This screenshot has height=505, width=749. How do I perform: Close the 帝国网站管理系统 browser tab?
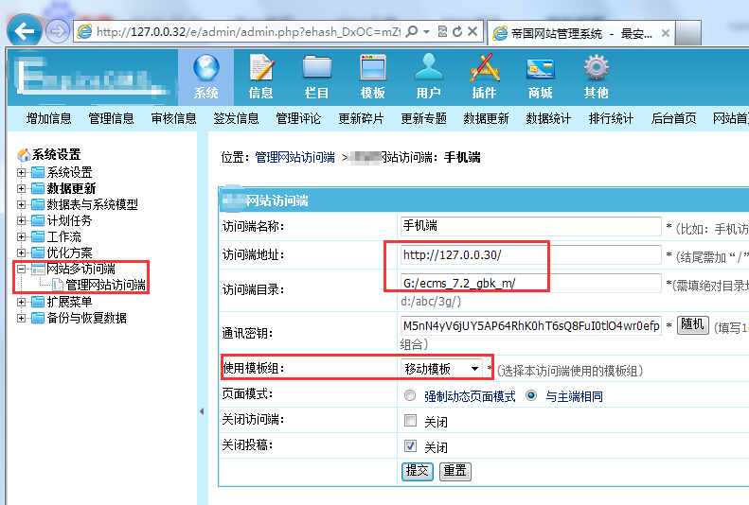pos(666,33)
